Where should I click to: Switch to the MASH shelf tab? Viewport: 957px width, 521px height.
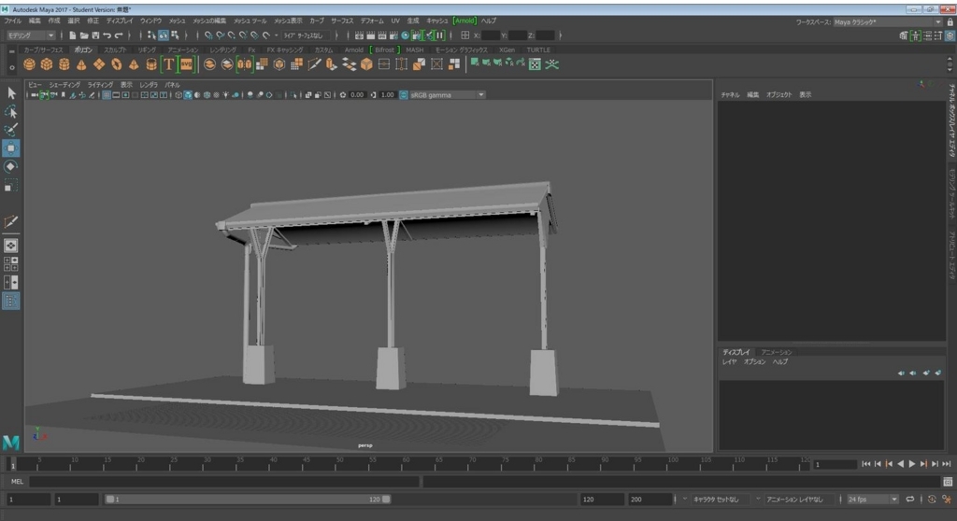pyautogui.click(x=414, y=50)
